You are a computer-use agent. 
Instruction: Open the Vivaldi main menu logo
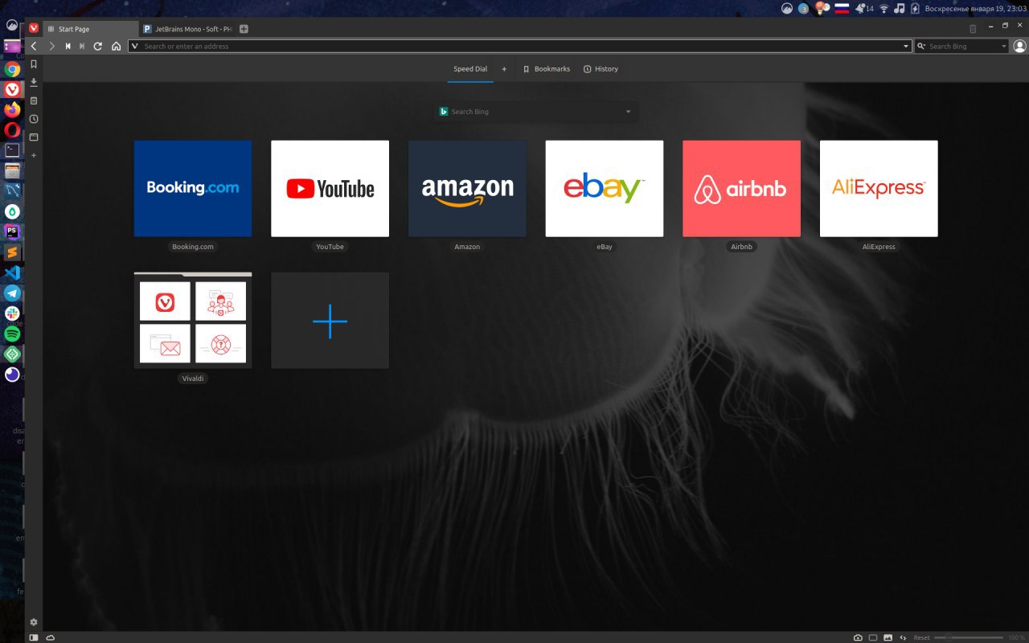[x=34, y=28]
